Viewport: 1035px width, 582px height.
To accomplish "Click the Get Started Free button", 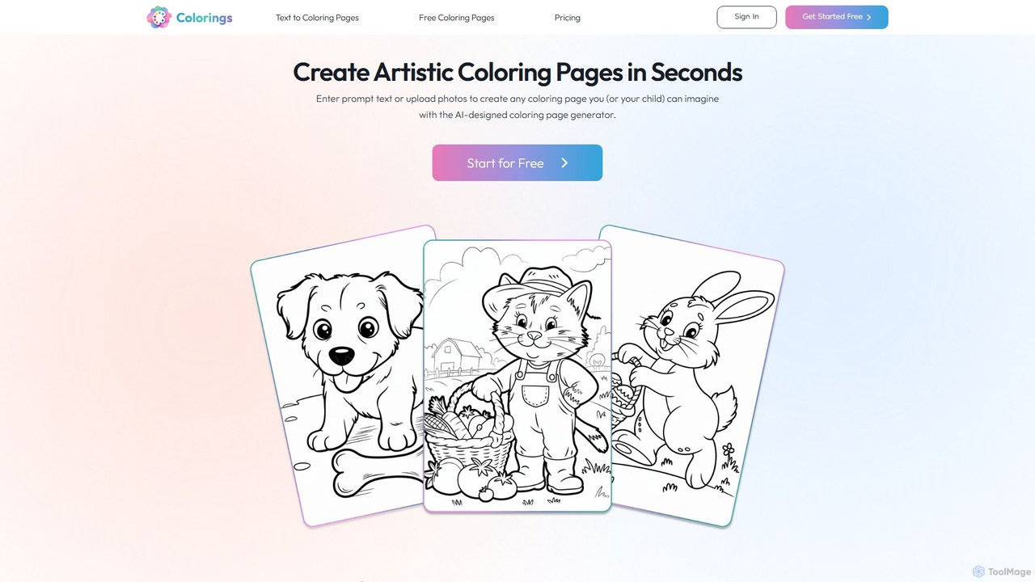I will pyautogui.click(x=836, y=17).
